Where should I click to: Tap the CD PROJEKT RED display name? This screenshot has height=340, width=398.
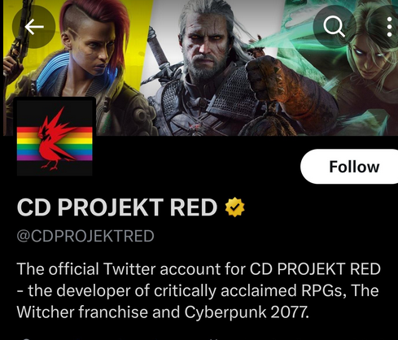click(x=117, y=207)
